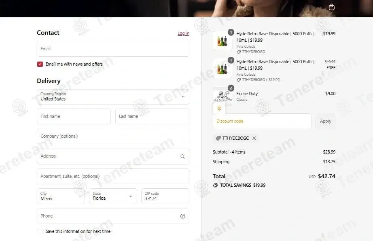Click the ZIP code field 33174
Screen dimensions: 373x241
pyautogui.click(x=165, y=196)
